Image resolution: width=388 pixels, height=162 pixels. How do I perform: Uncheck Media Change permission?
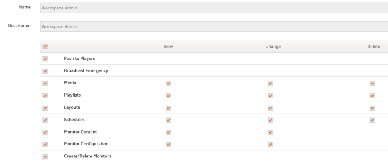tap(271, 83)
